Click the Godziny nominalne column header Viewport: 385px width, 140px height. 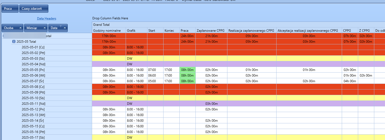(108, 30)
